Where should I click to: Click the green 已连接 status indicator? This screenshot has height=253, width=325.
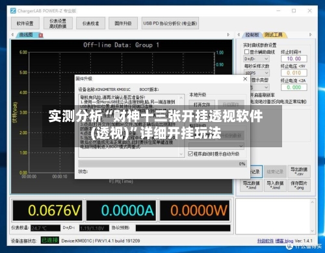[x=49, y=240]
